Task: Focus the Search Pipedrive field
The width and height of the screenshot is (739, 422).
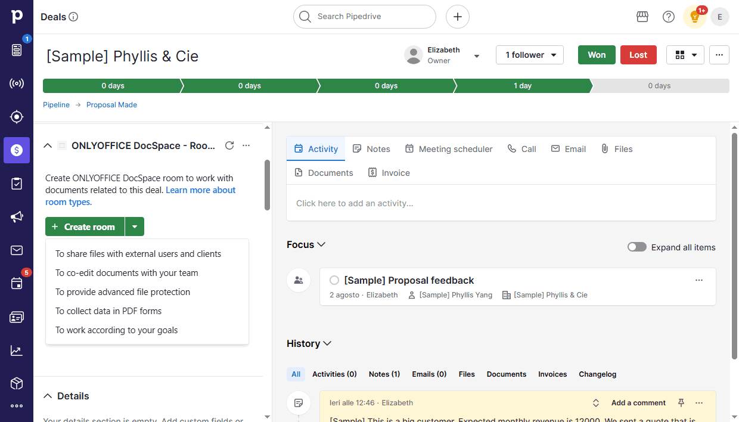Action: click(x=365, y=17)
